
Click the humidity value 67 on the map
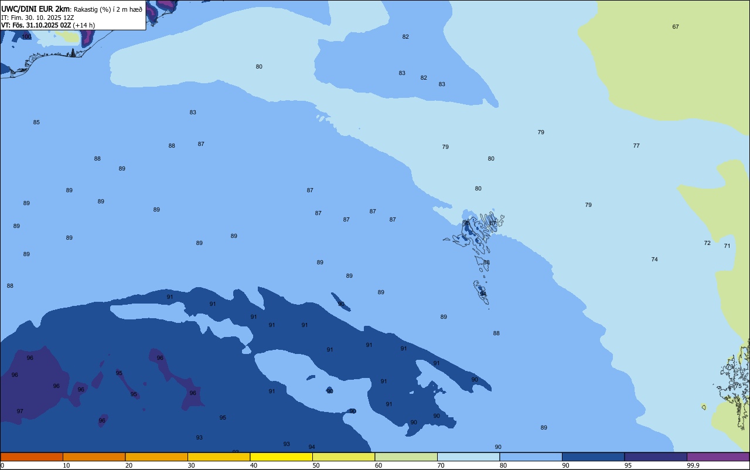tap(676, 27)
